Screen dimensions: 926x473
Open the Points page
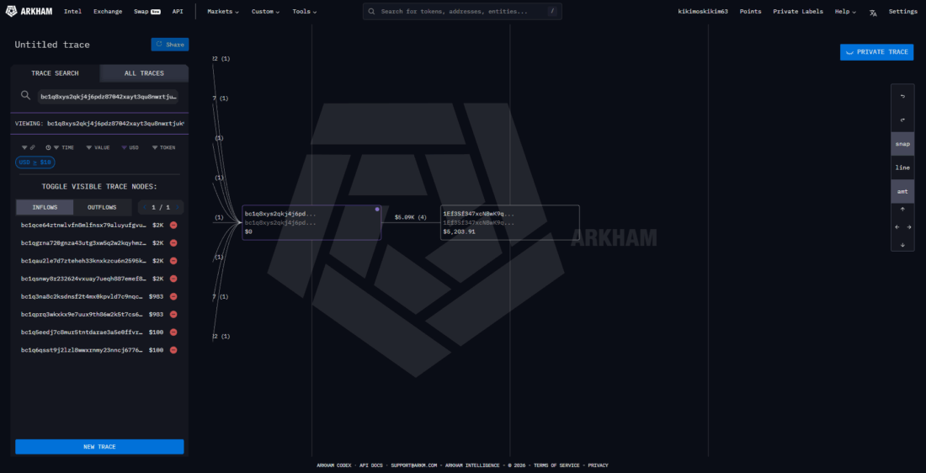click(751, 11)
